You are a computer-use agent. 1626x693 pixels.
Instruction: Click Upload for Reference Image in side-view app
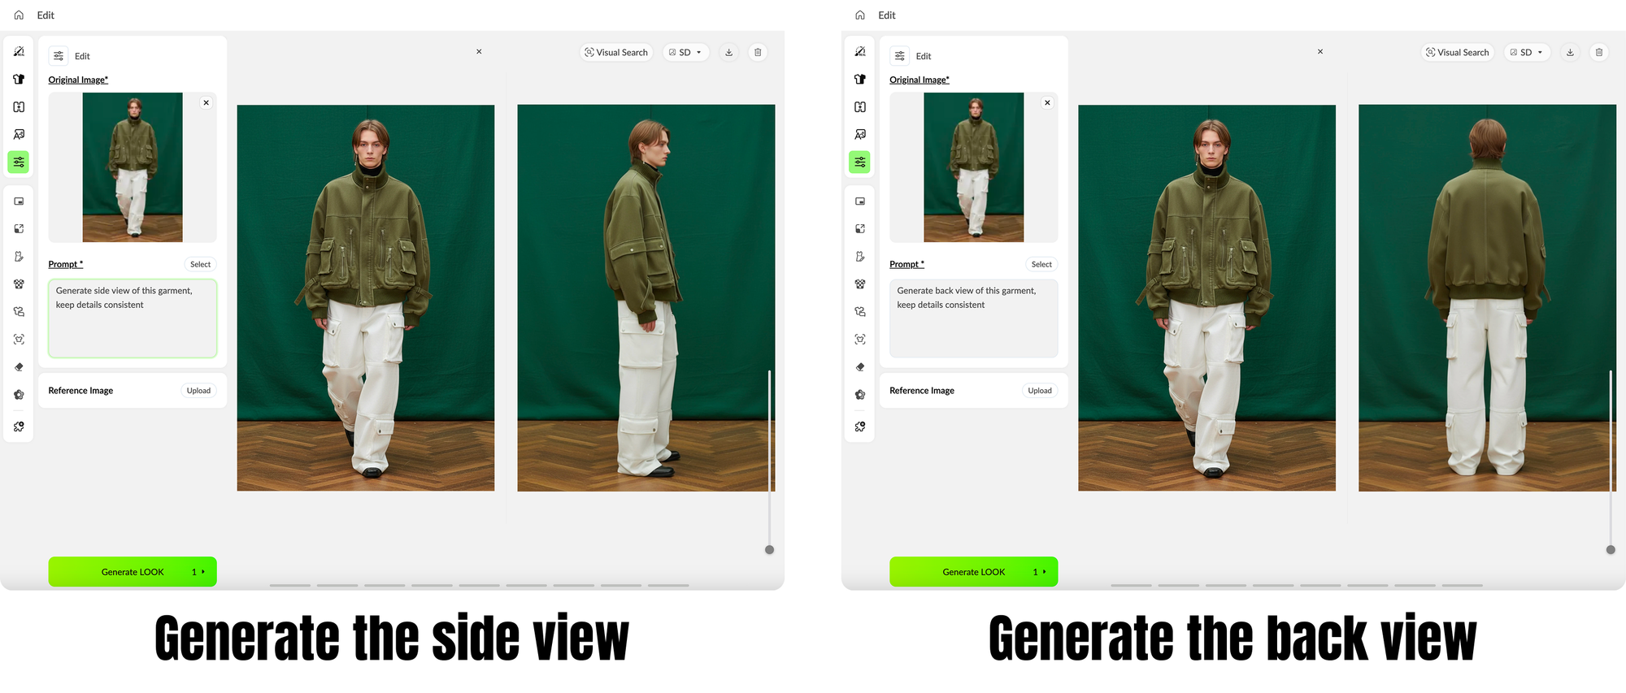[198, 391]
